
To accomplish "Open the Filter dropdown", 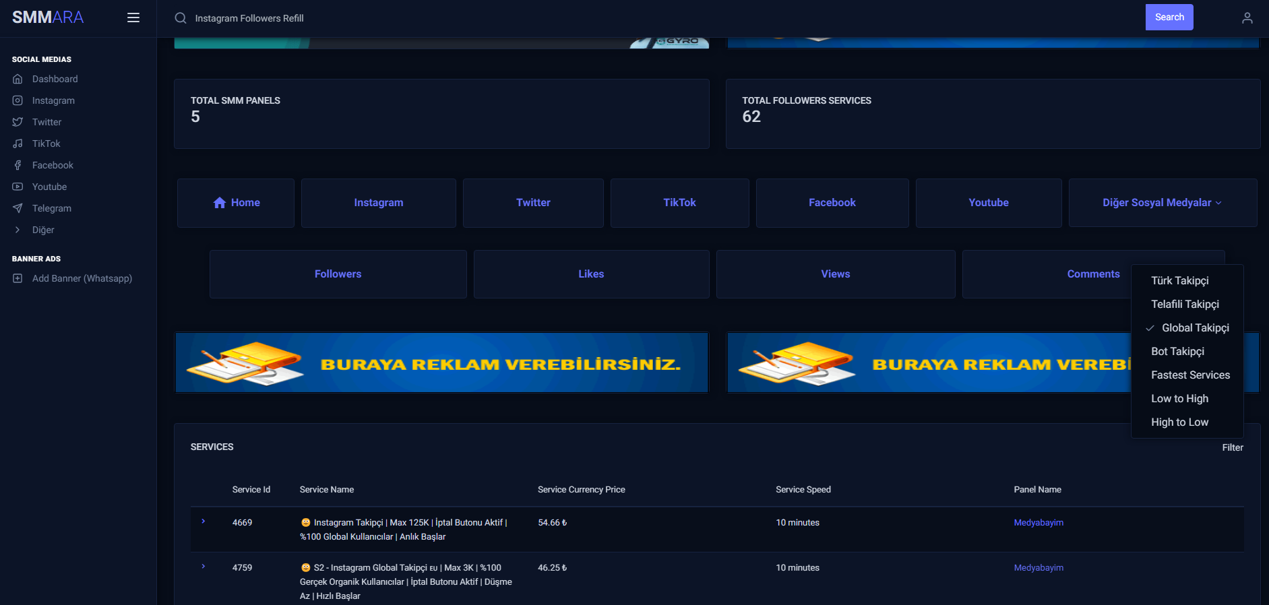I will click(x=1233, y=447).
